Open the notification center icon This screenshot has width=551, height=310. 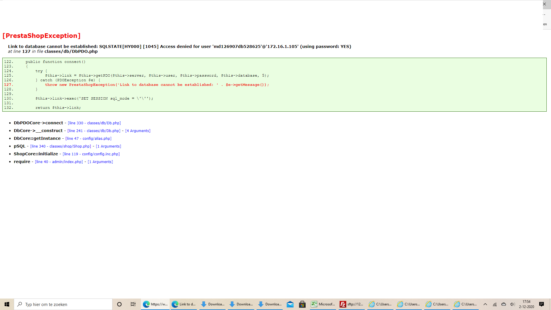pos(542,304)
